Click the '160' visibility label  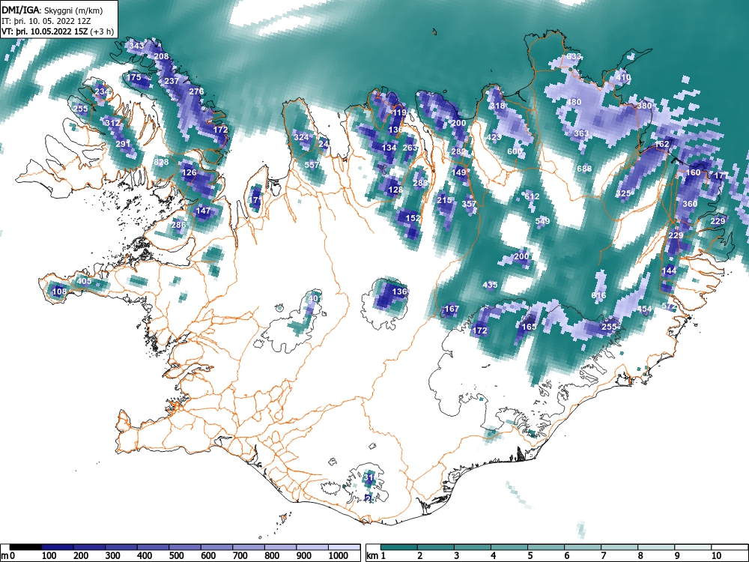coord(693,173)
